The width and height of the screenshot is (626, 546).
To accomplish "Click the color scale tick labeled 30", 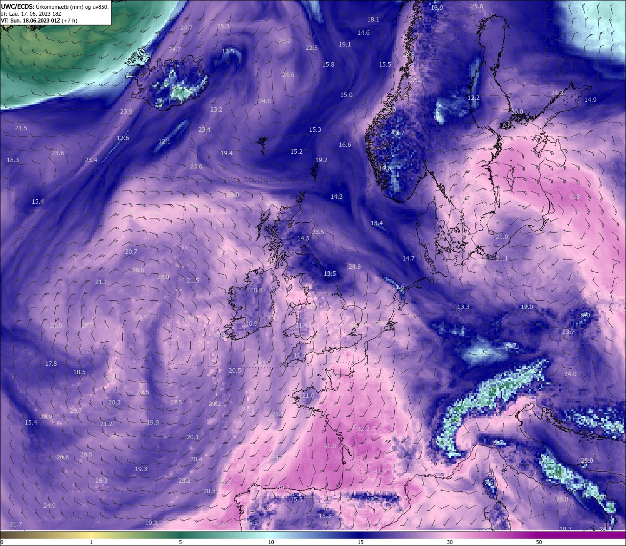I will click(449, 542).
